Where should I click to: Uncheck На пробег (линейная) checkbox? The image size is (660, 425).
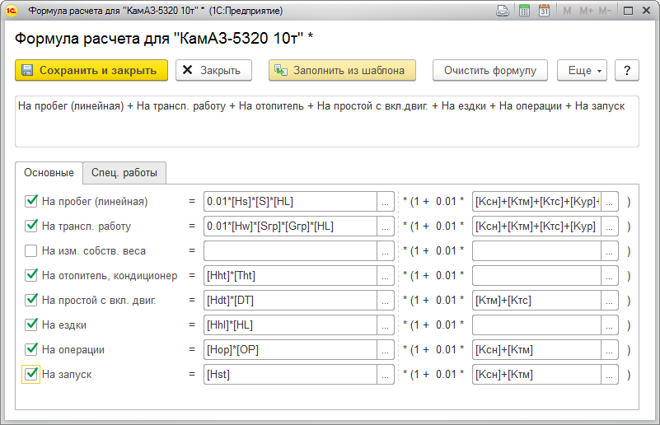31,201
